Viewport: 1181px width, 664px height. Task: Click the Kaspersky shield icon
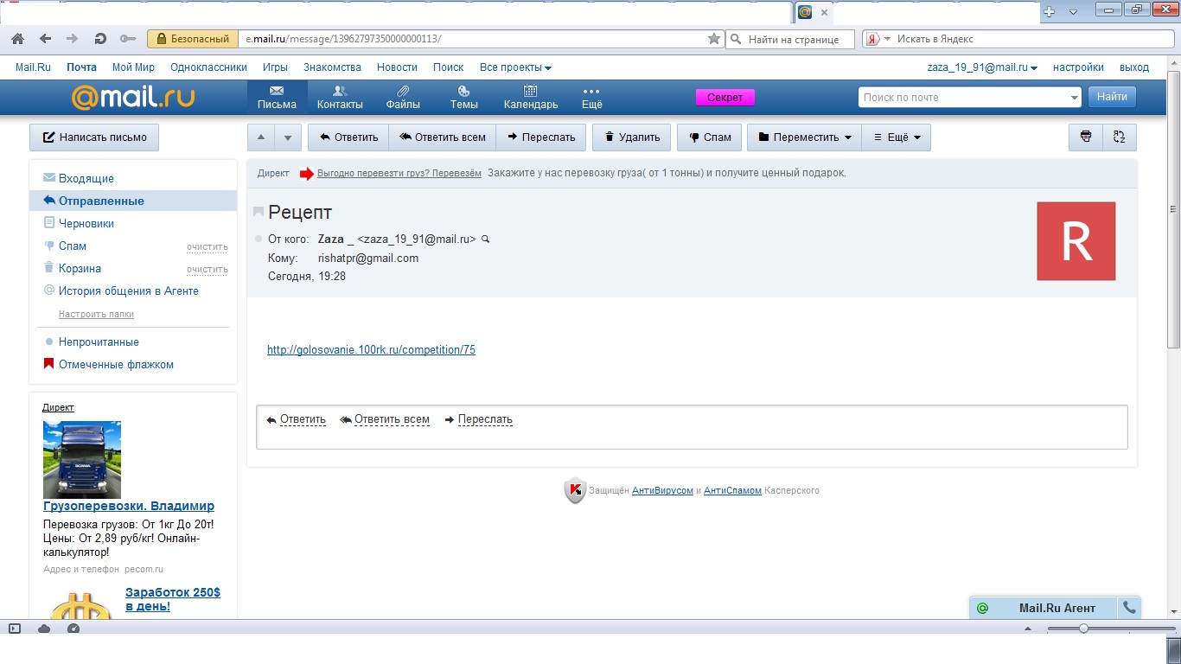pyautogui.click(x=575, y=490)
